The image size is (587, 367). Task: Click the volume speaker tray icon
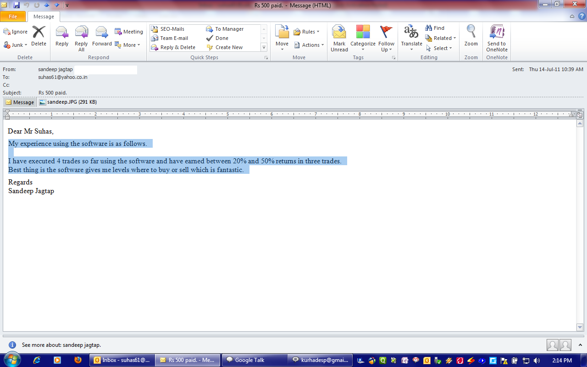point(537,361)
